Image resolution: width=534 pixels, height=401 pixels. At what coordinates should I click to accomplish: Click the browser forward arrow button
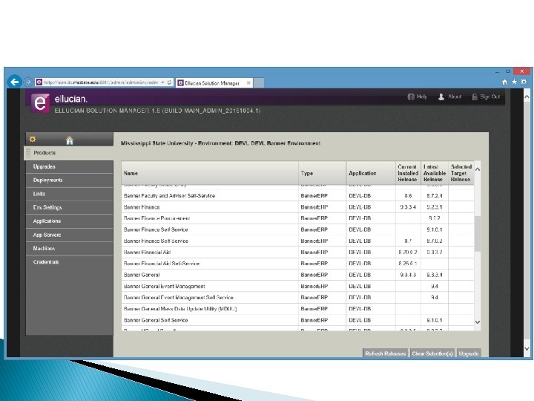[28, 82]
